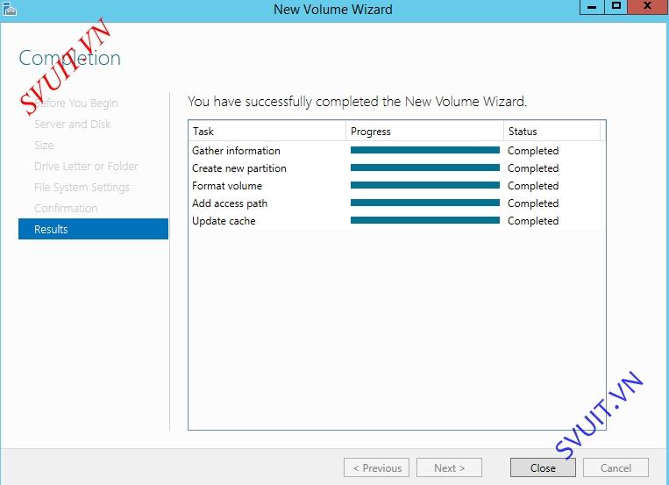Sort by the Task column header
669x485 pixels.
click(267, 131)
